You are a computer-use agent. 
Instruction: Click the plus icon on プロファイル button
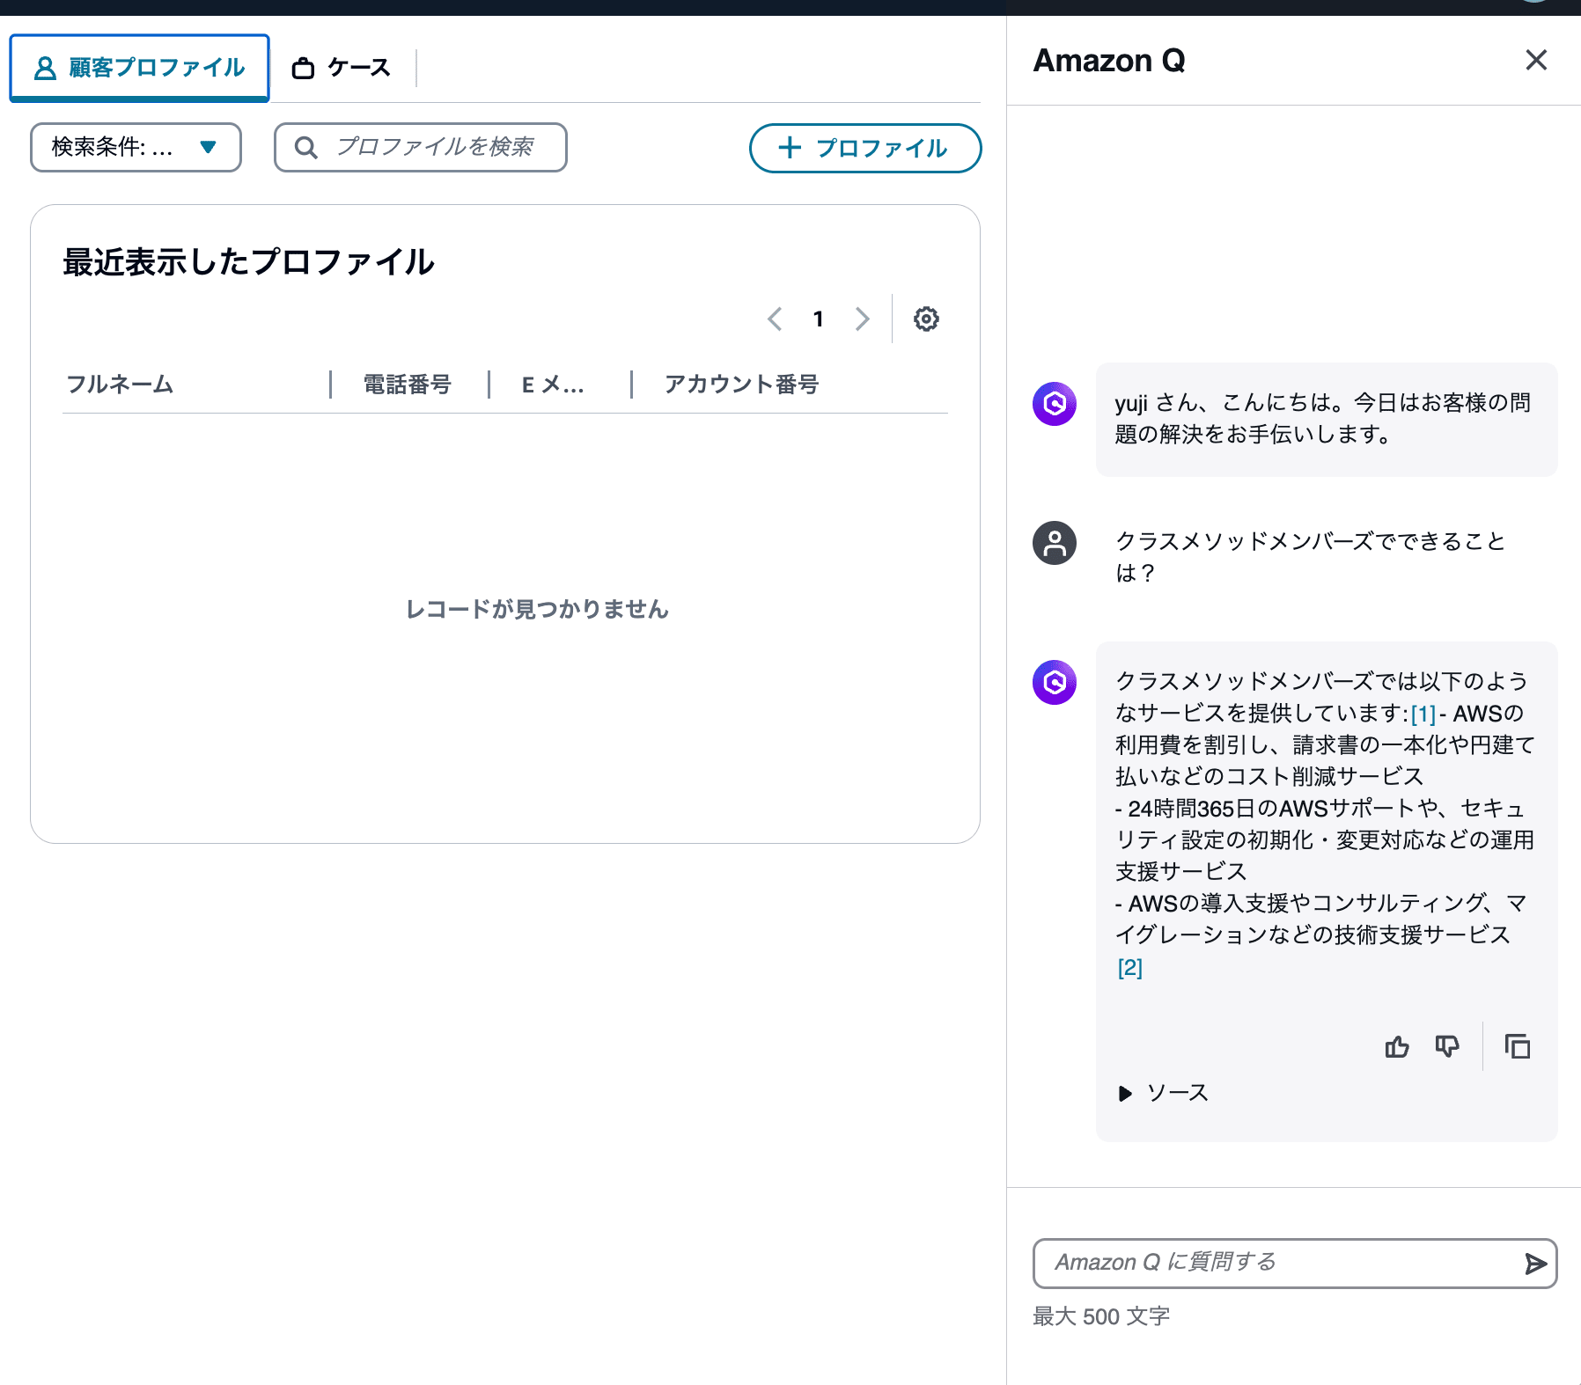790,148
